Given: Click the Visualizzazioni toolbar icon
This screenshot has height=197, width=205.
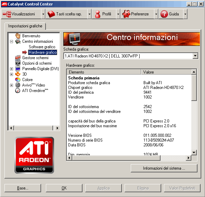Looking at the screenshot, I should [x=7, y=14].
